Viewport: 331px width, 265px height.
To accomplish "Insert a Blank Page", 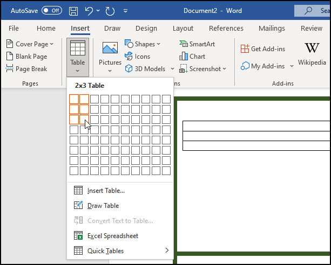I will tap(27, 56).
